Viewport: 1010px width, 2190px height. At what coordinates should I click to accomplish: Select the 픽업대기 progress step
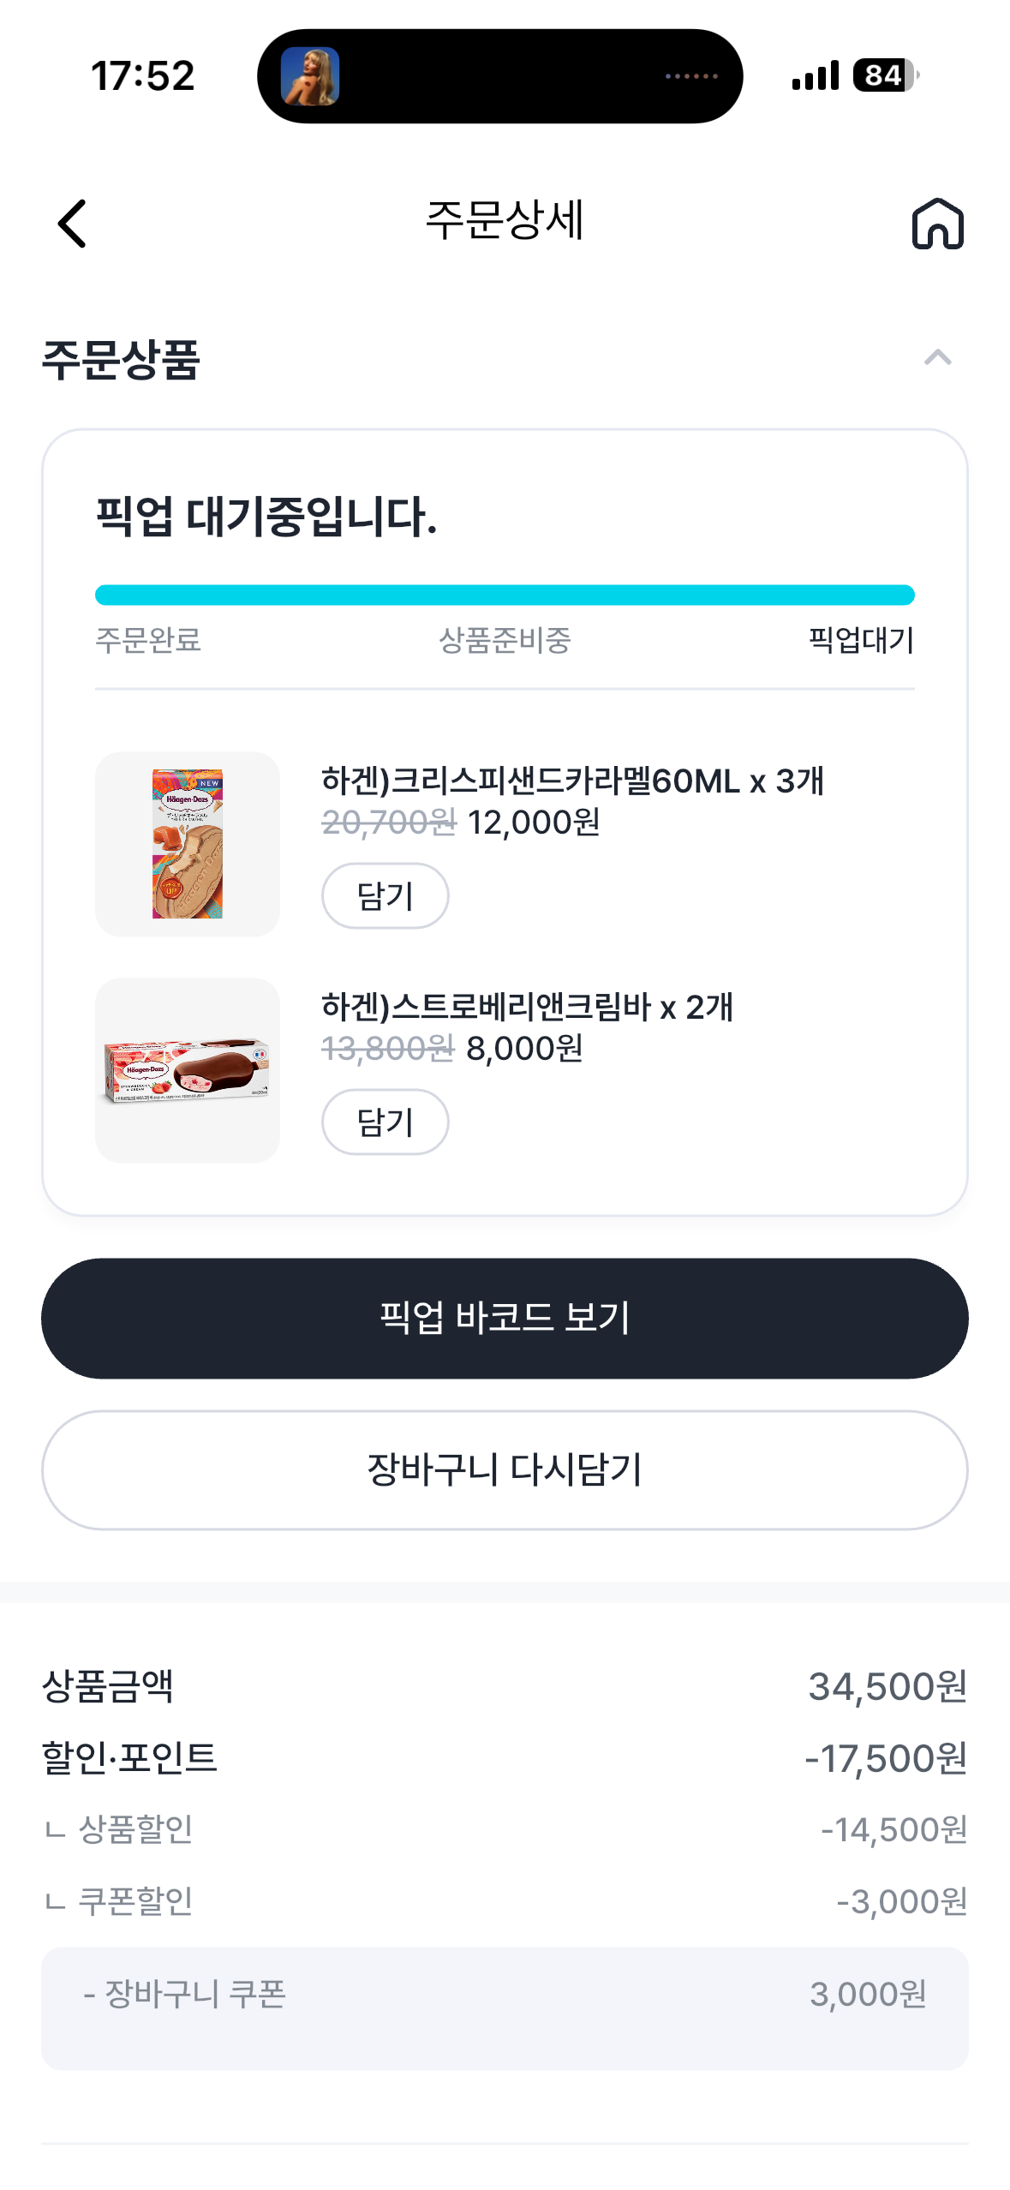coord(861,640)
